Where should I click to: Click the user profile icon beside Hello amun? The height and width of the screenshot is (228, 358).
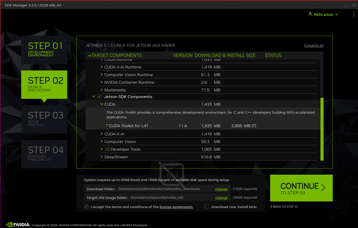[310, 14]
